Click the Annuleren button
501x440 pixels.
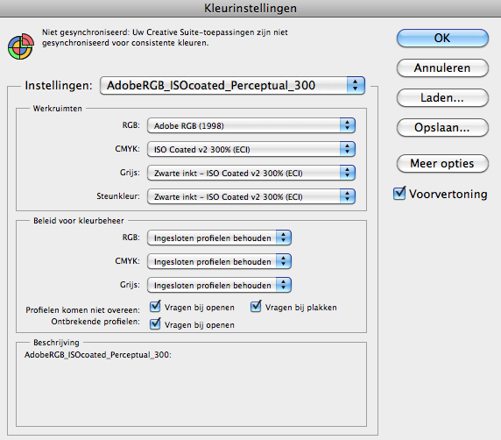coord(442,67)
